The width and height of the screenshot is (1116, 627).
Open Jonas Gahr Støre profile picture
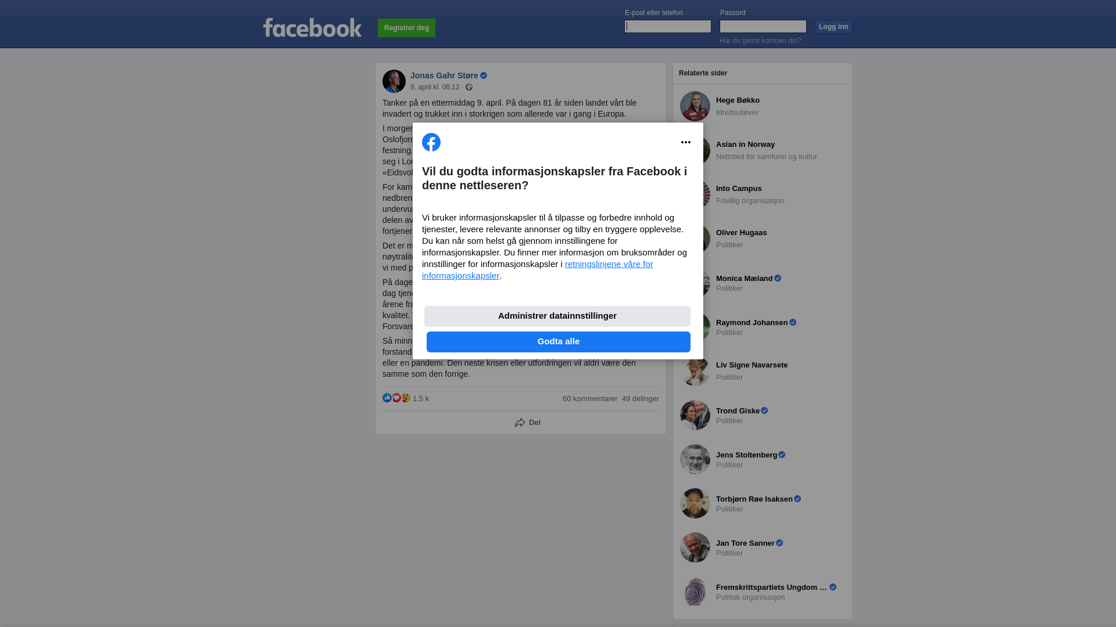click(x=394, y=81)
